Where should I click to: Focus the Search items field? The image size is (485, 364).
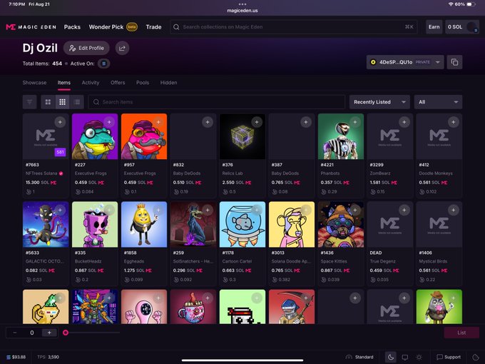point(217,102)
